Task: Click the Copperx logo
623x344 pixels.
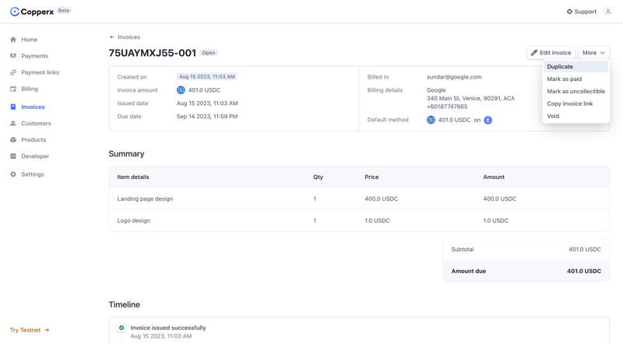Action: point(32,12)
